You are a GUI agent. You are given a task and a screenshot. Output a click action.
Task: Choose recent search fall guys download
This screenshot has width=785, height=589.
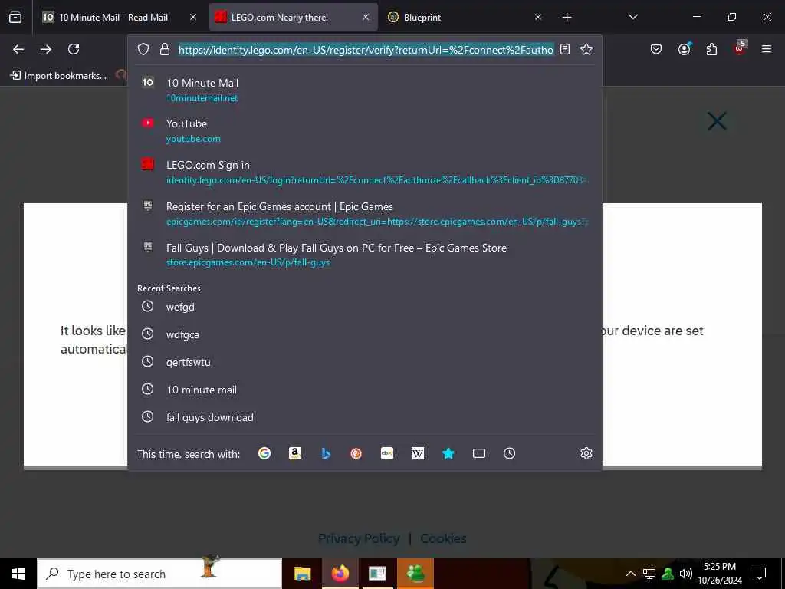(x=365, y=416)
